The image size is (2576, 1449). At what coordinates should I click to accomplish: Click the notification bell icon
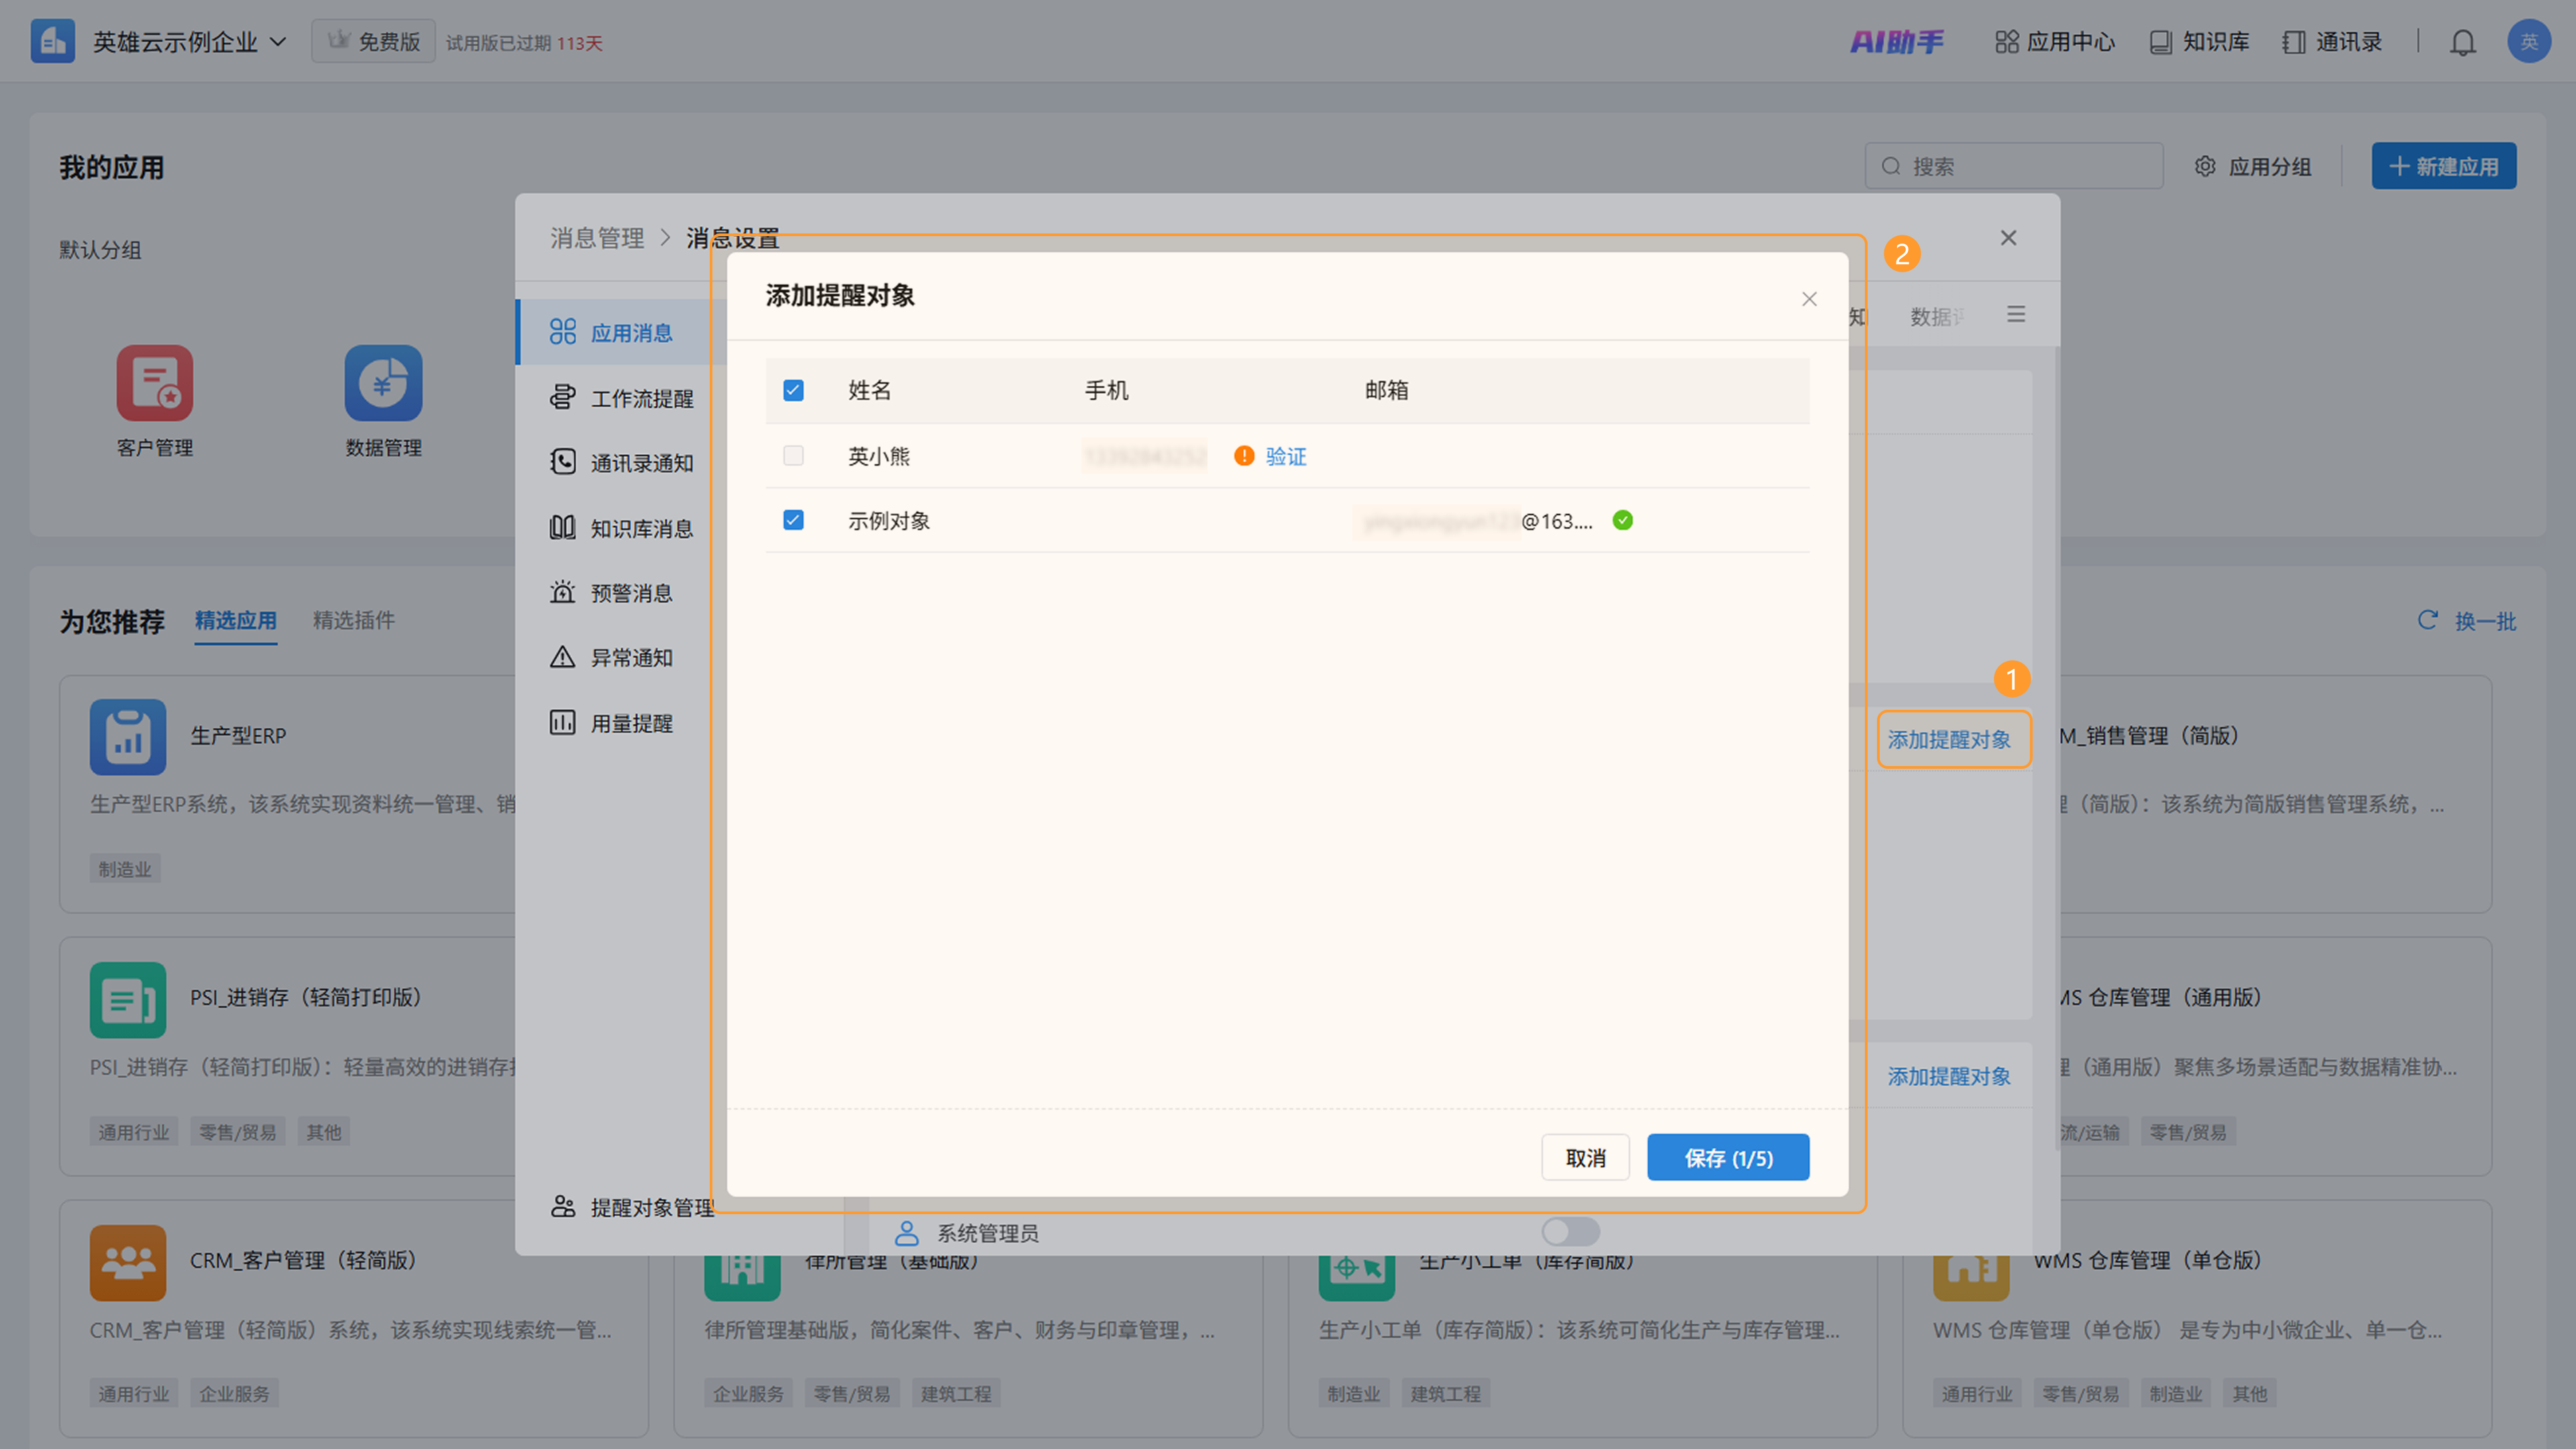(2462, 42)
